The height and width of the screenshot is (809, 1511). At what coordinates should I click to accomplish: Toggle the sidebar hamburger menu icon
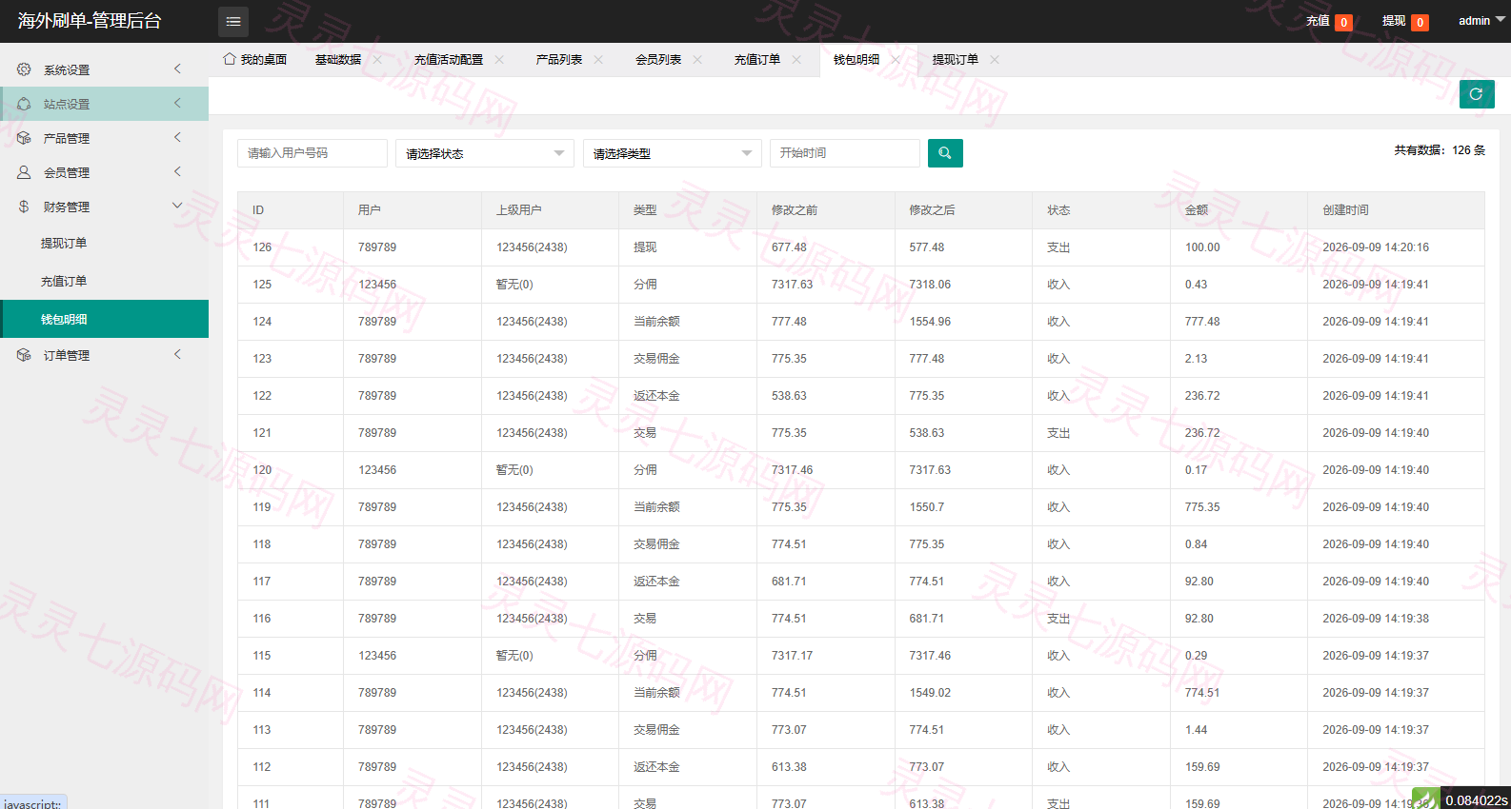click(233, 21)
